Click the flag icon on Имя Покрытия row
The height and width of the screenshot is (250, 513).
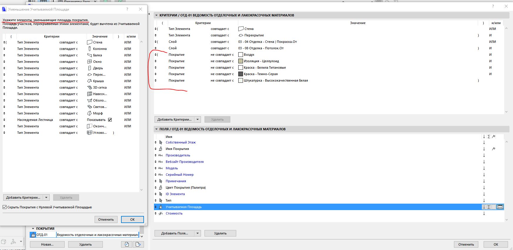tap(494, 149)
